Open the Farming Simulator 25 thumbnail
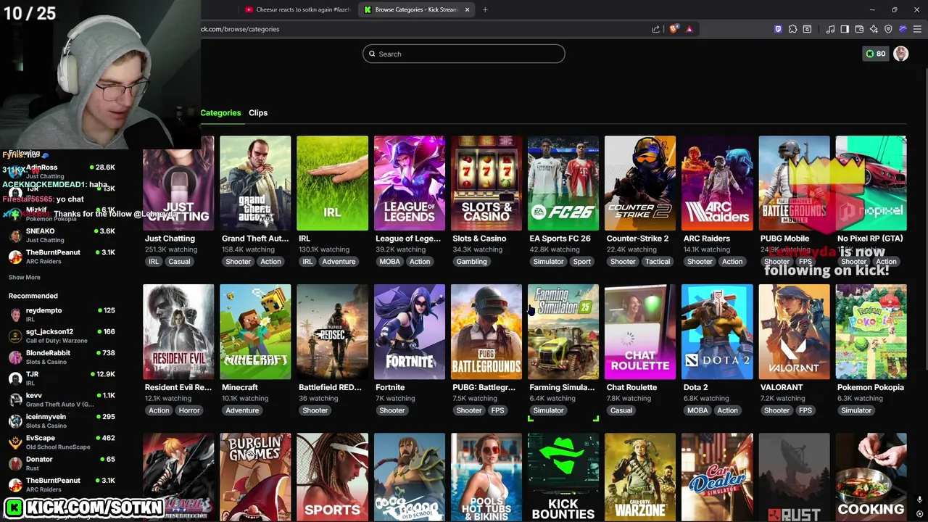Image resolution: width=928 pixels, height=522 pixels. pos(563,332)
